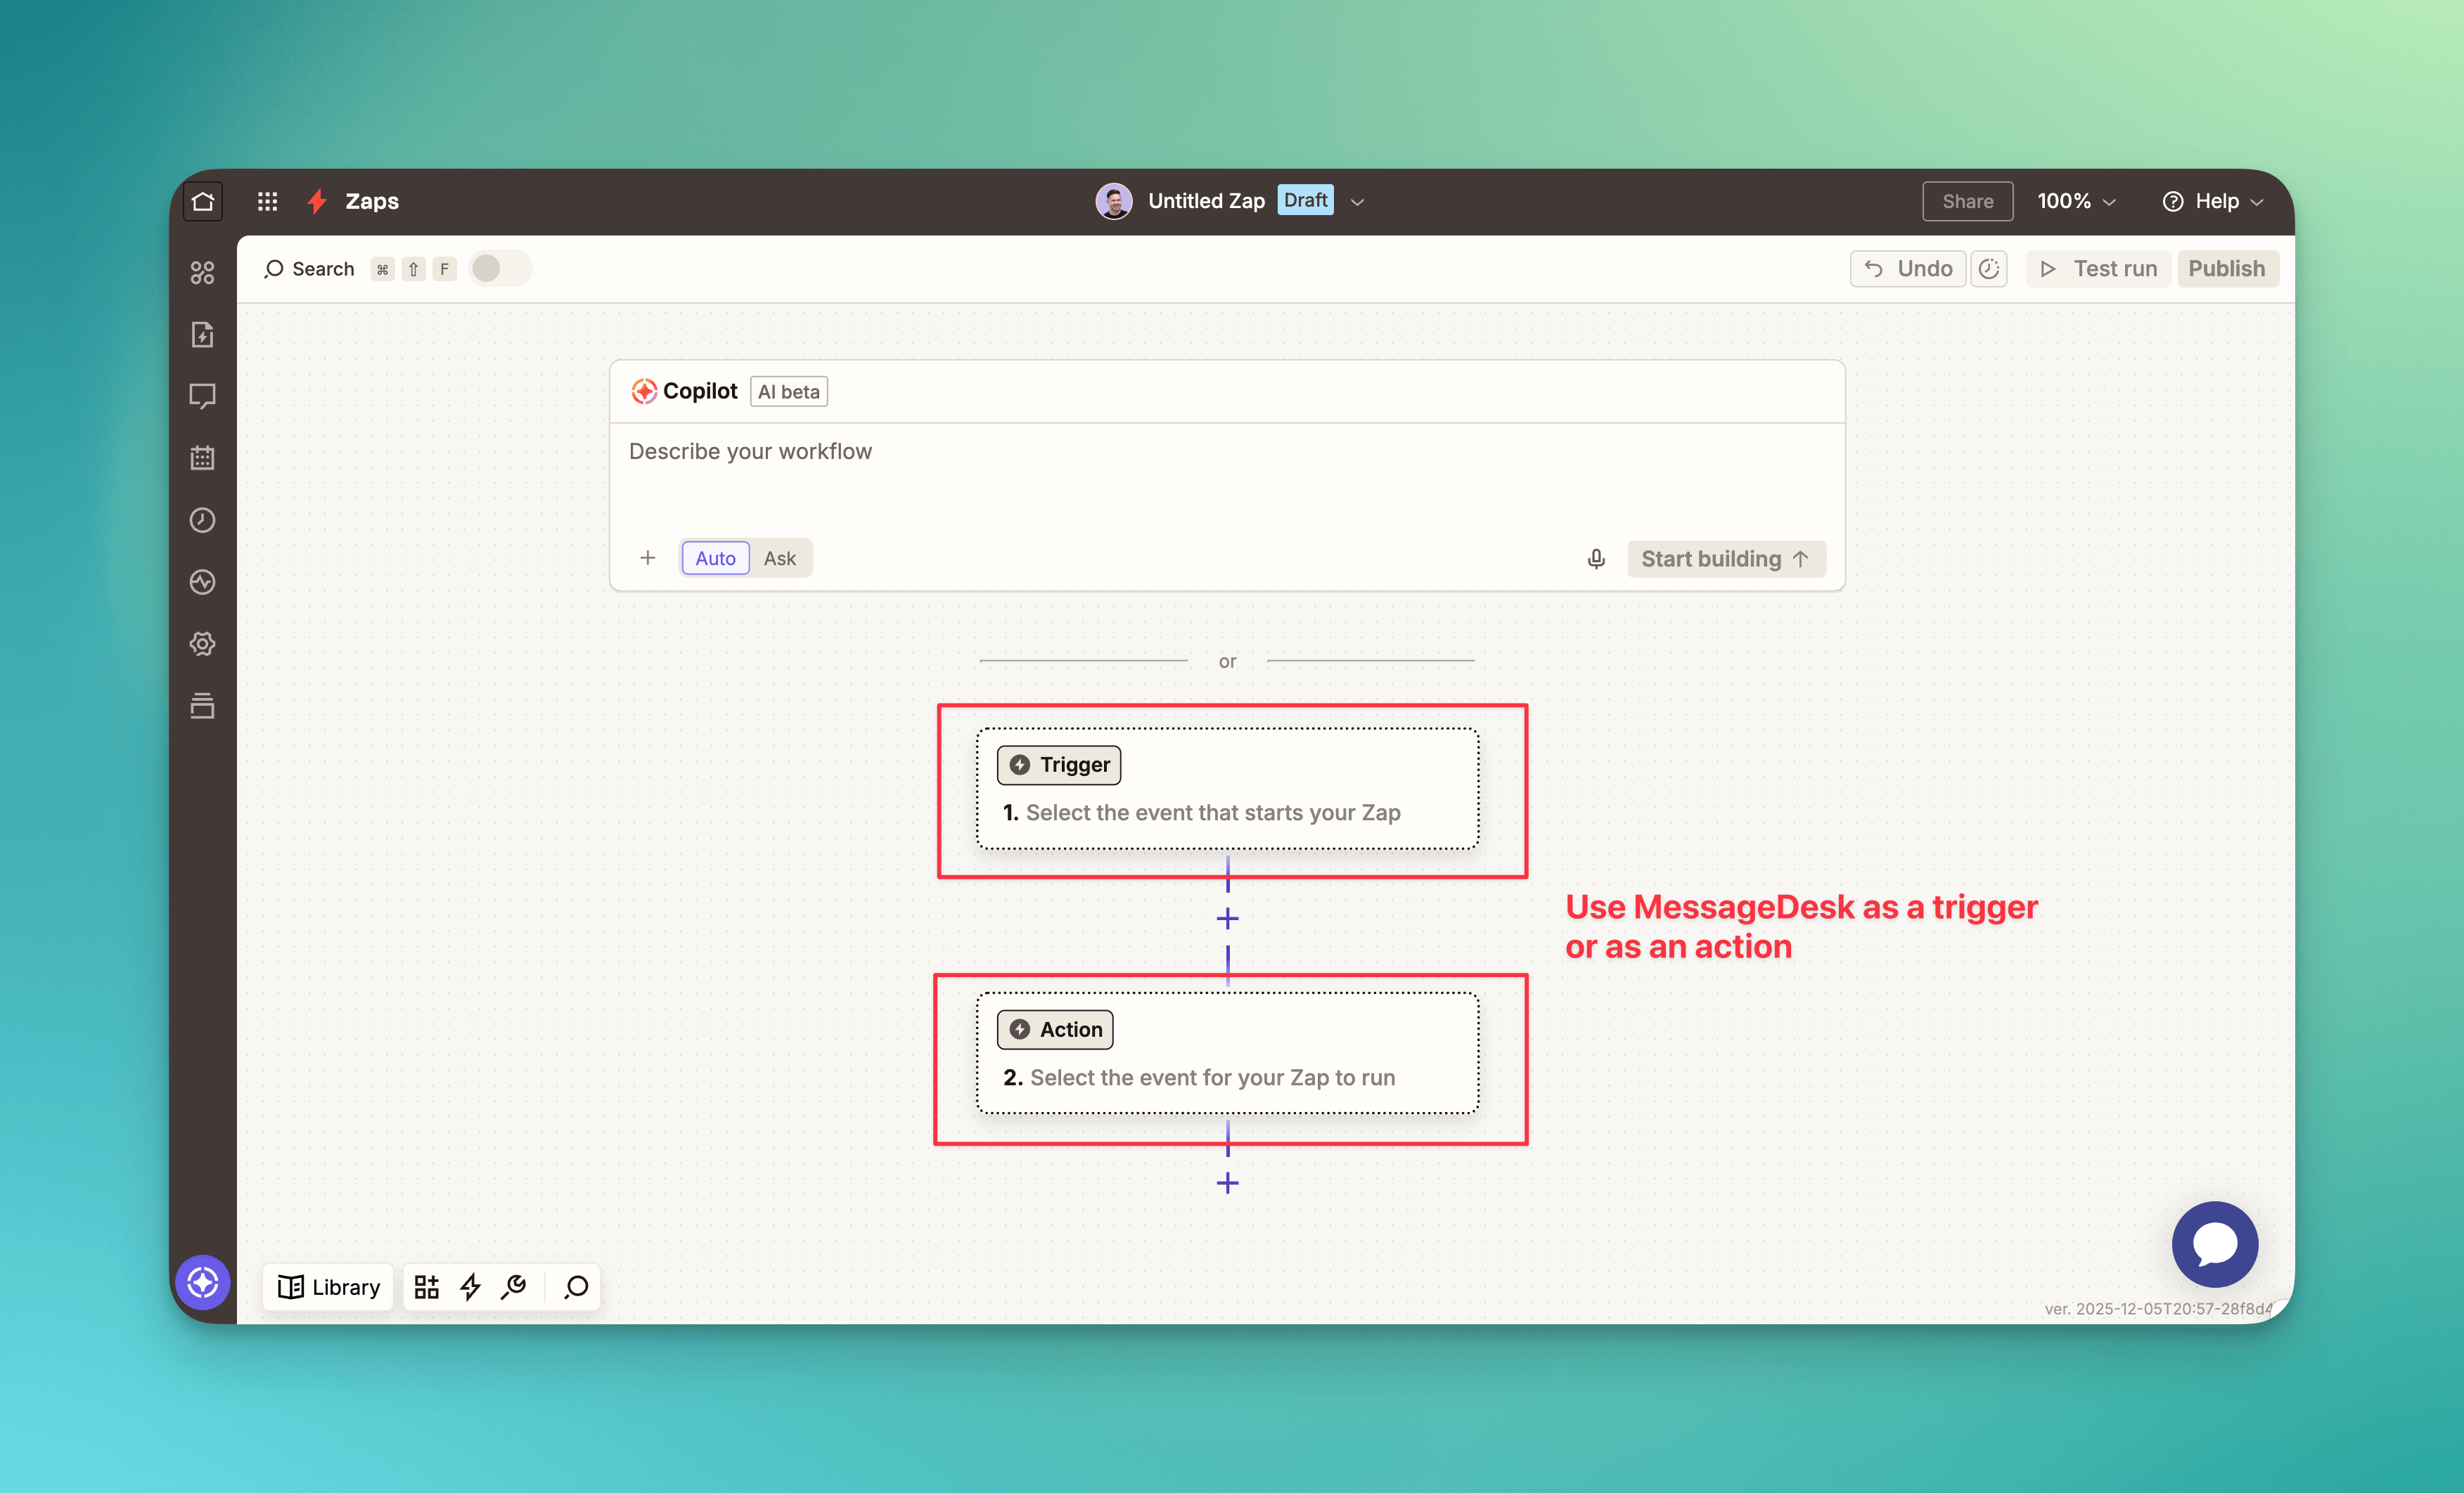2464x1493 pixels.
Task: Click the purple Copilot button at bottom left
Action: click(203, 1282)
